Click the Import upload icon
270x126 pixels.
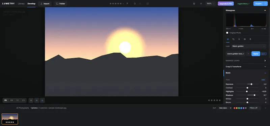click(41, 4)
